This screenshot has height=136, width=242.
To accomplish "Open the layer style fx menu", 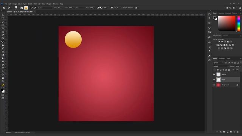I will [220, 132].
